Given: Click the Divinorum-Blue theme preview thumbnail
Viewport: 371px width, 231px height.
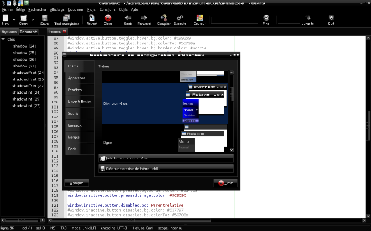Looking at the screenshot, I should [x=205, y=103].
